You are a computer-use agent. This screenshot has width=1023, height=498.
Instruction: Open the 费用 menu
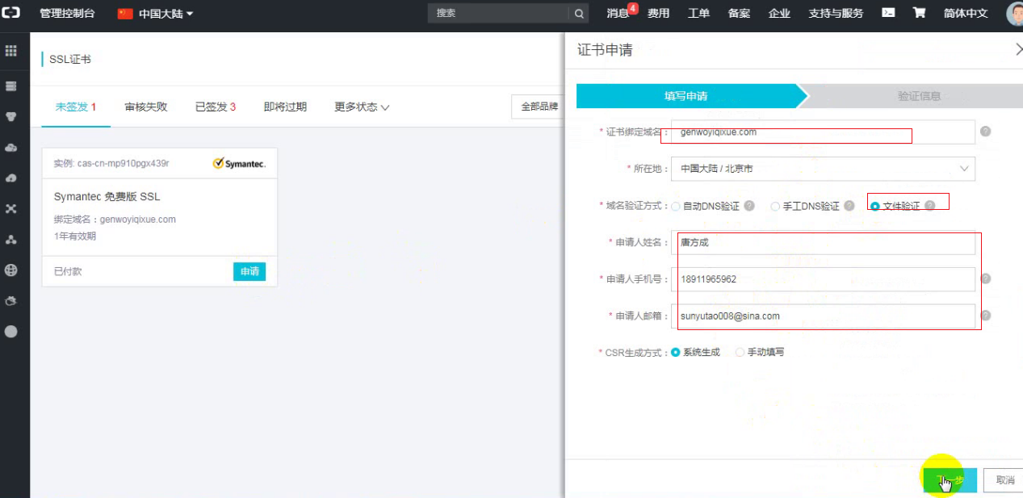point(658,13)
